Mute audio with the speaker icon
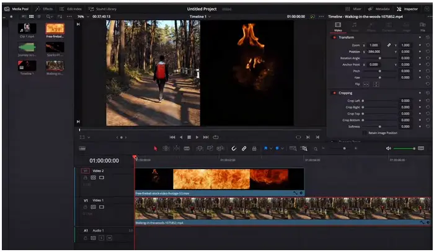Image resolution: width=434 pixels, height=252 pixels. 389,149
